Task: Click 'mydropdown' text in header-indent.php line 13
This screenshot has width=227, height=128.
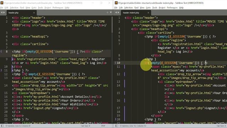Action: click(184, 81)
